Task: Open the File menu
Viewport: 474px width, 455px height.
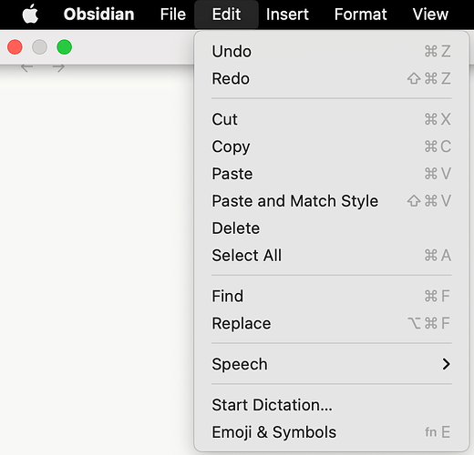Action: [x=173, y=15]
